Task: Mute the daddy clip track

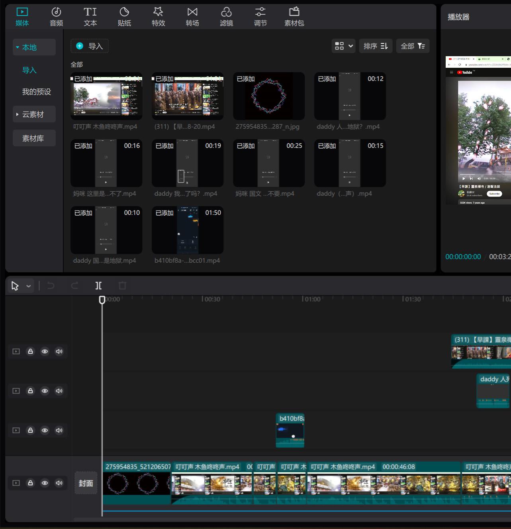Action: 59,391
